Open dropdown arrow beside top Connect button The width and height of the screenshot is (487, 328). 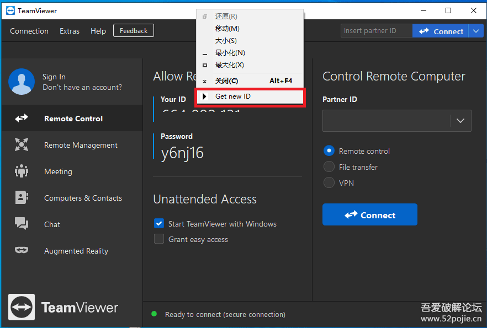476,31
